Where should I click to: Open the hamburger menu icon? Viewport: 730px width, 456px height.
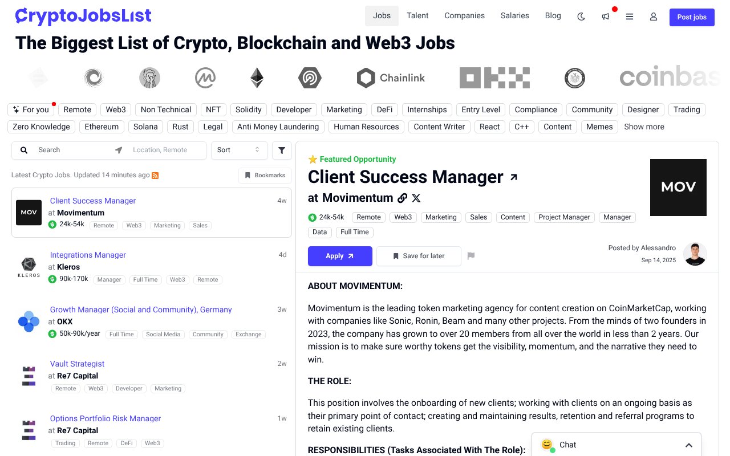(630, 17)
